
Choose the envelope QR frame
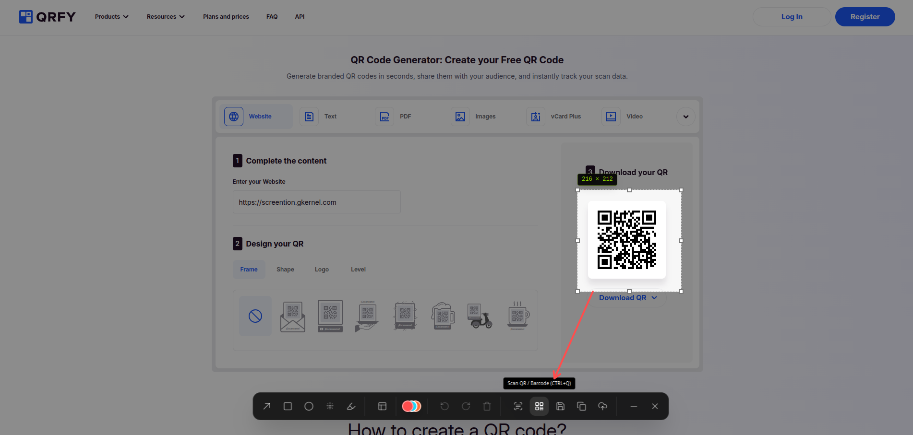293,316
